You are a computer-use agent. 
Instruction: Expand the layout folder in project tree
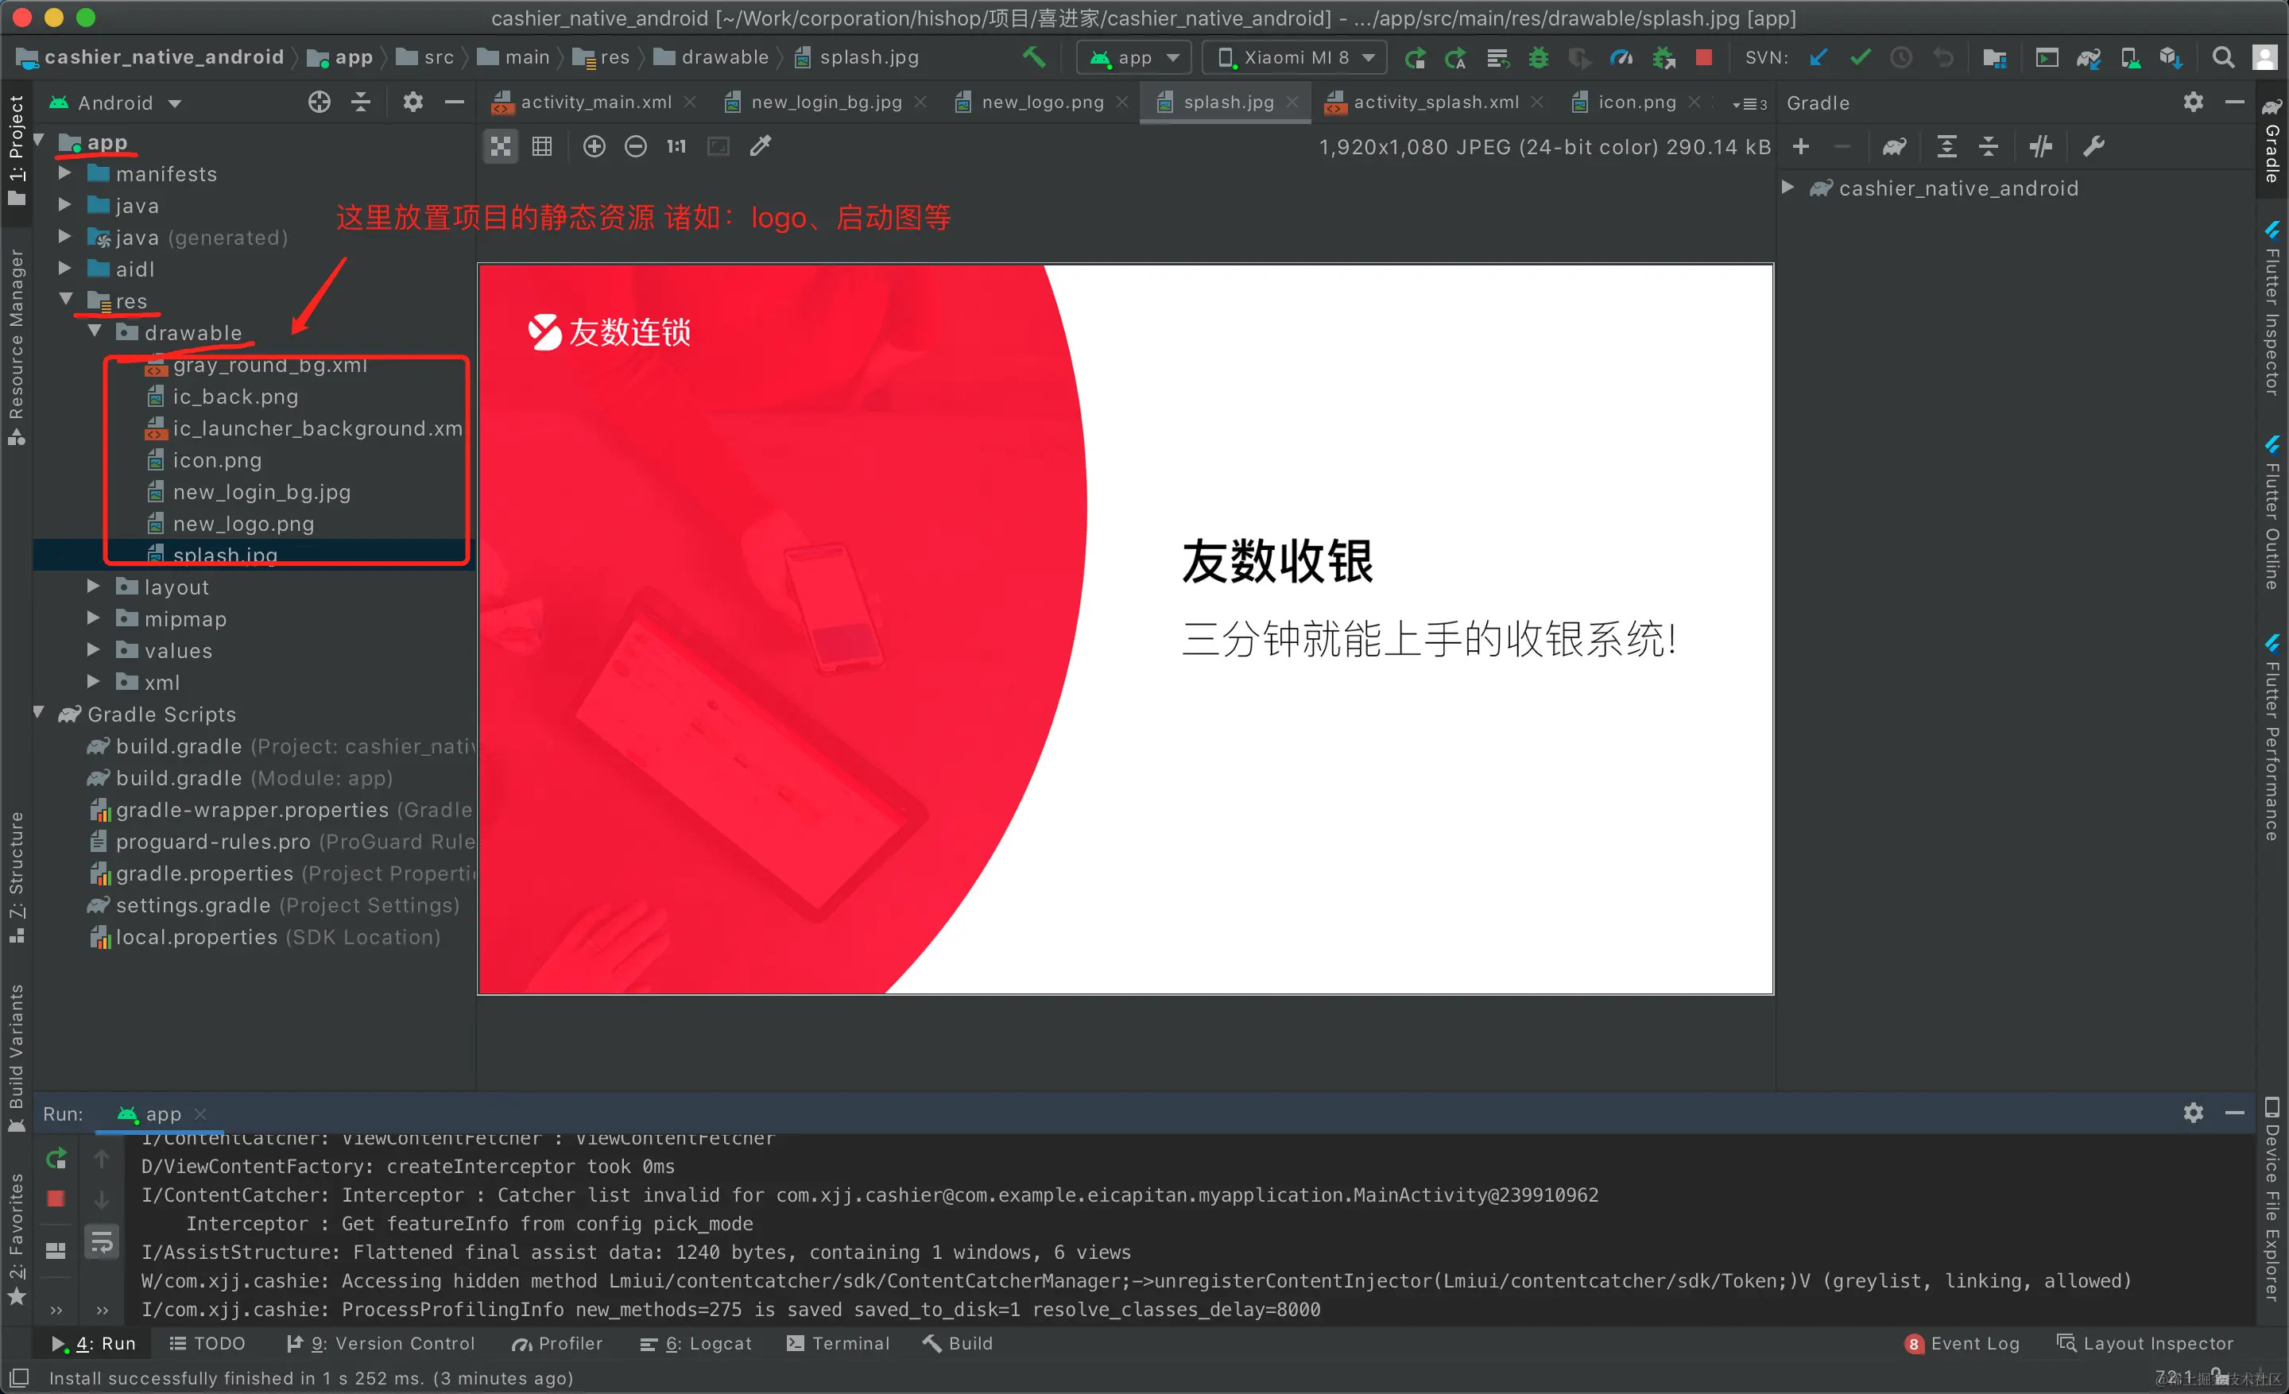coord(94,586)
